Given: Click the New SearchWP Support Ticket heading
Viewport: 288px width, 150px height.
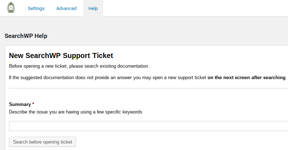Looking at the screenshot, I should click(x=61, y=55).
